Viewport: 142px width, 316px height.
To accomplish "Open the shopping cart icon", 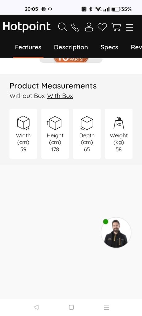I will [116, 27].
